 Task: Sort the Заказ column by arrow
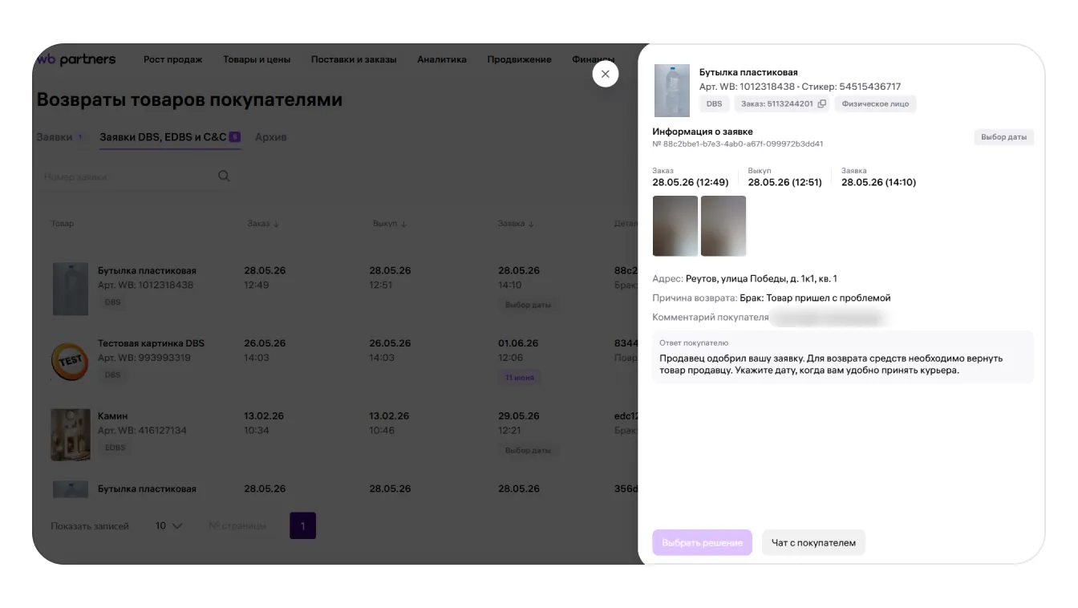pyautogui.click(x=276, y=224)
